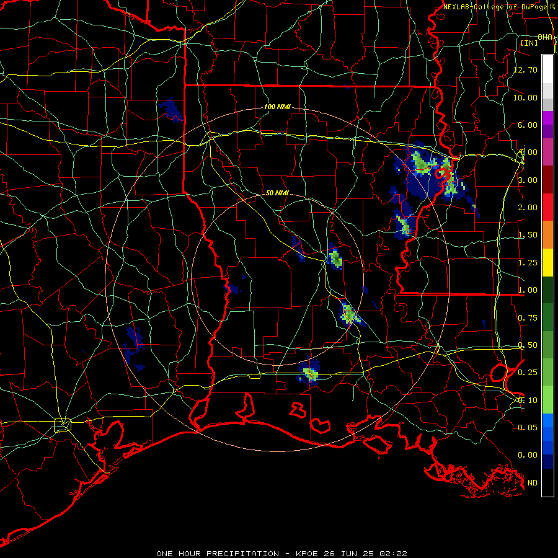558x558 pixels.
Task: Select the white swatch atop the legend
Action: (547, 69)
